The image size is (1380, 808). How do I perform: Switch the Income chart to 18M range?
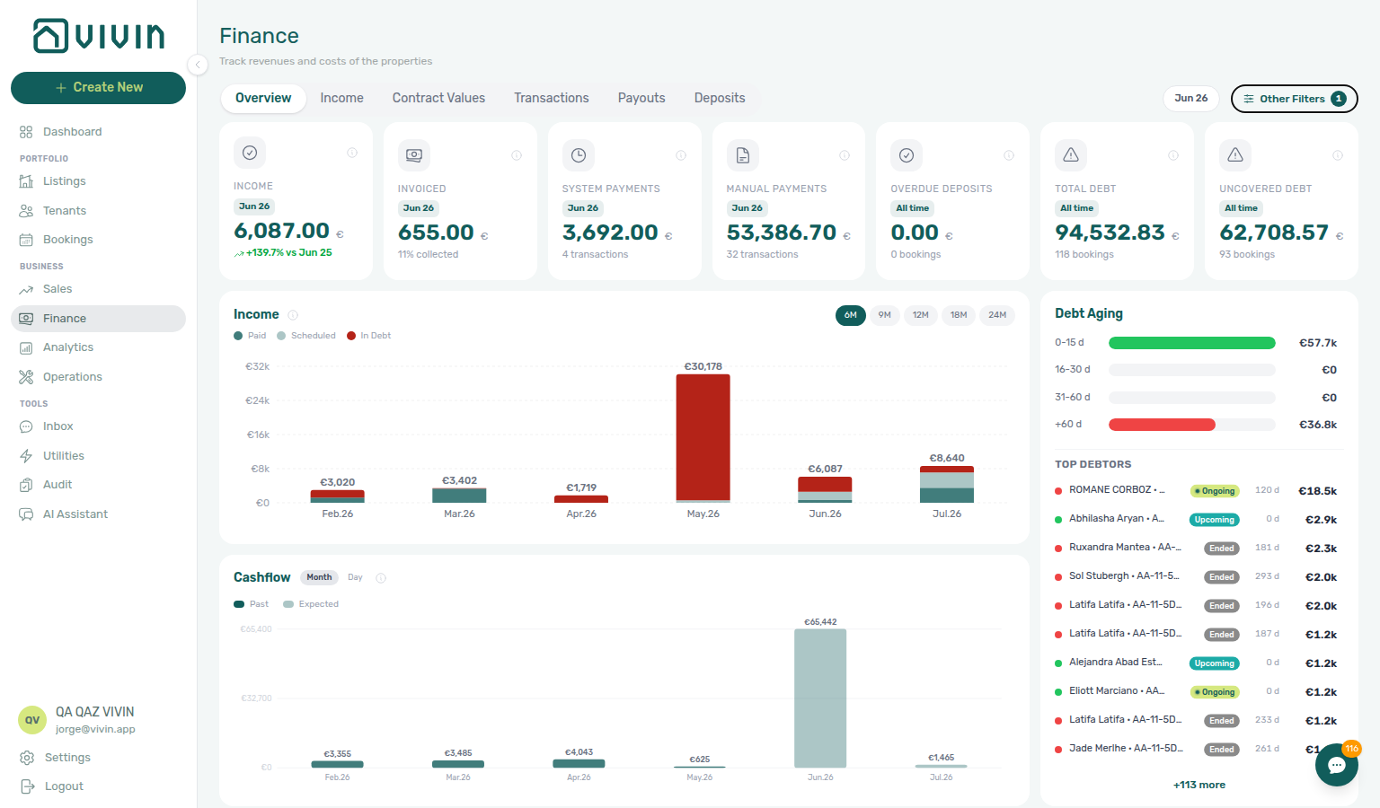[959, 315]
